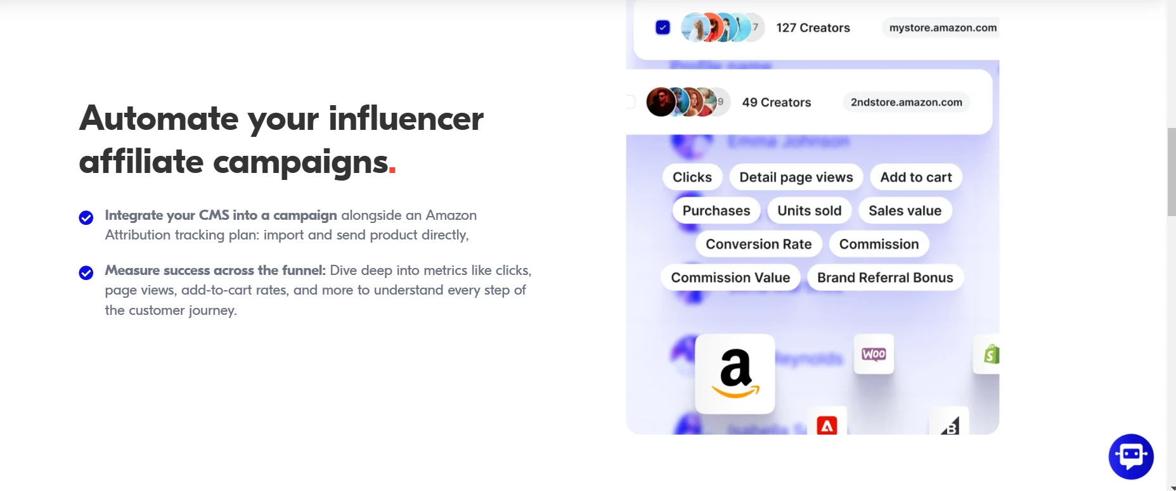The height and width of the screenshot is (491, 1176).
Task: Select the Detail page views chip
Action: (x=796, y=177)
